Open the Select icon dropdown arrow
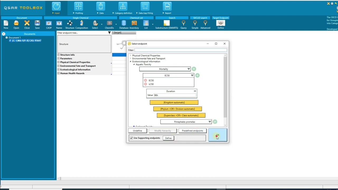Viewport: 338px width, 190px height. [101, 24]
